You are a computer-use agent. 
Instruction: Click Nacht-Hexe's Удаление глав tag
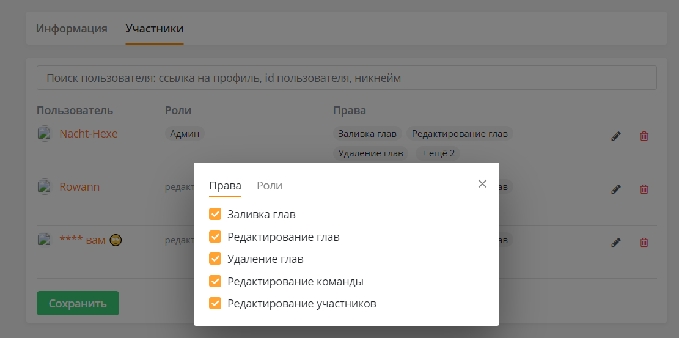(x=370, y=153)
